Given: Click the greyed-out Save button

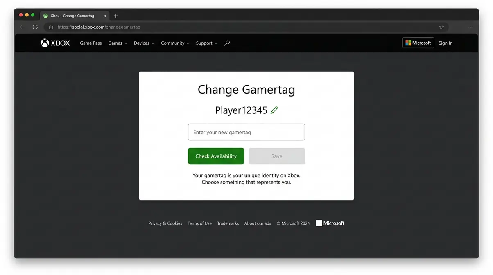Looking at the screenshot, I should (277, 156).
